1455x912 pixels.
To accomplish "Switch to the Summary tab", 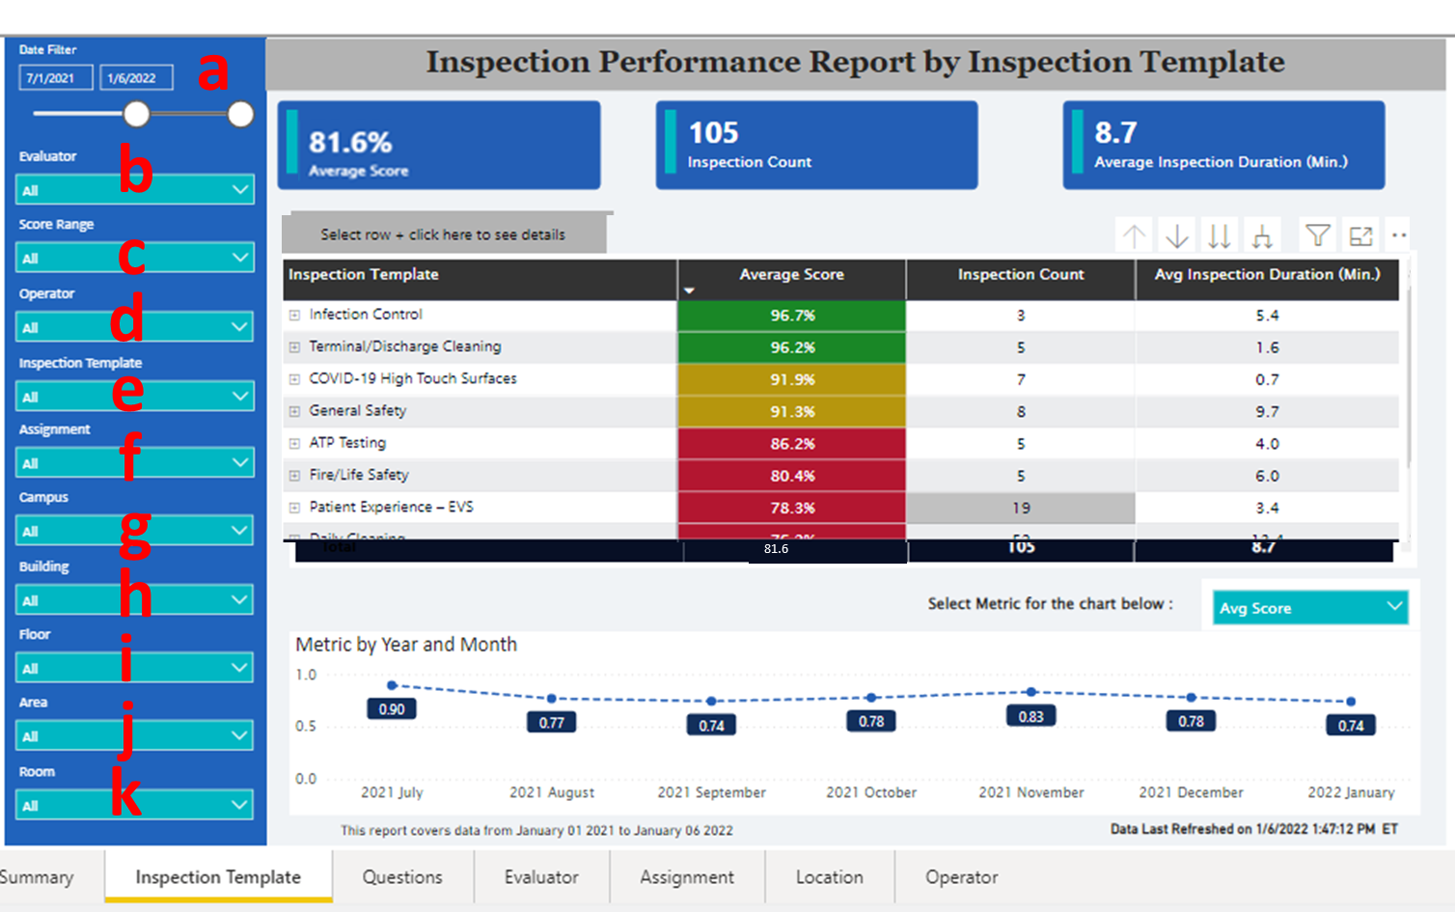I will click(x=39, y=876).
